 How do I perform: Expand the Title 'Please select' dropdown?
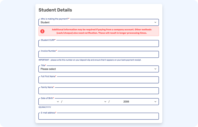99,69
